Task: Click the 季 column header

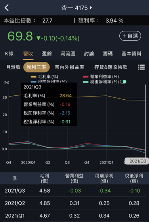Action: pos(15,178)
